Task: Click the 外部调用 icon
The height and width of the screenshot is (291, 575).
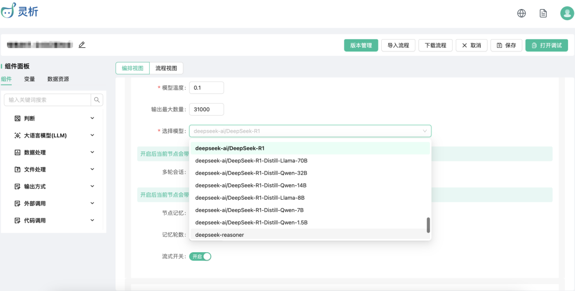Action: pos(17,203)
